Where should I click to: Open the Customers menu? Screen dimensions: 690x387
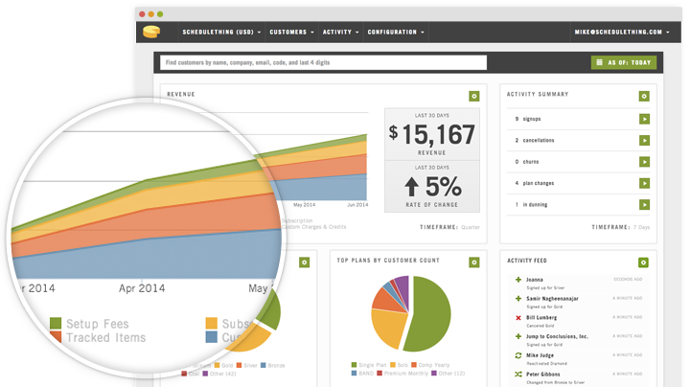[291, 33]
